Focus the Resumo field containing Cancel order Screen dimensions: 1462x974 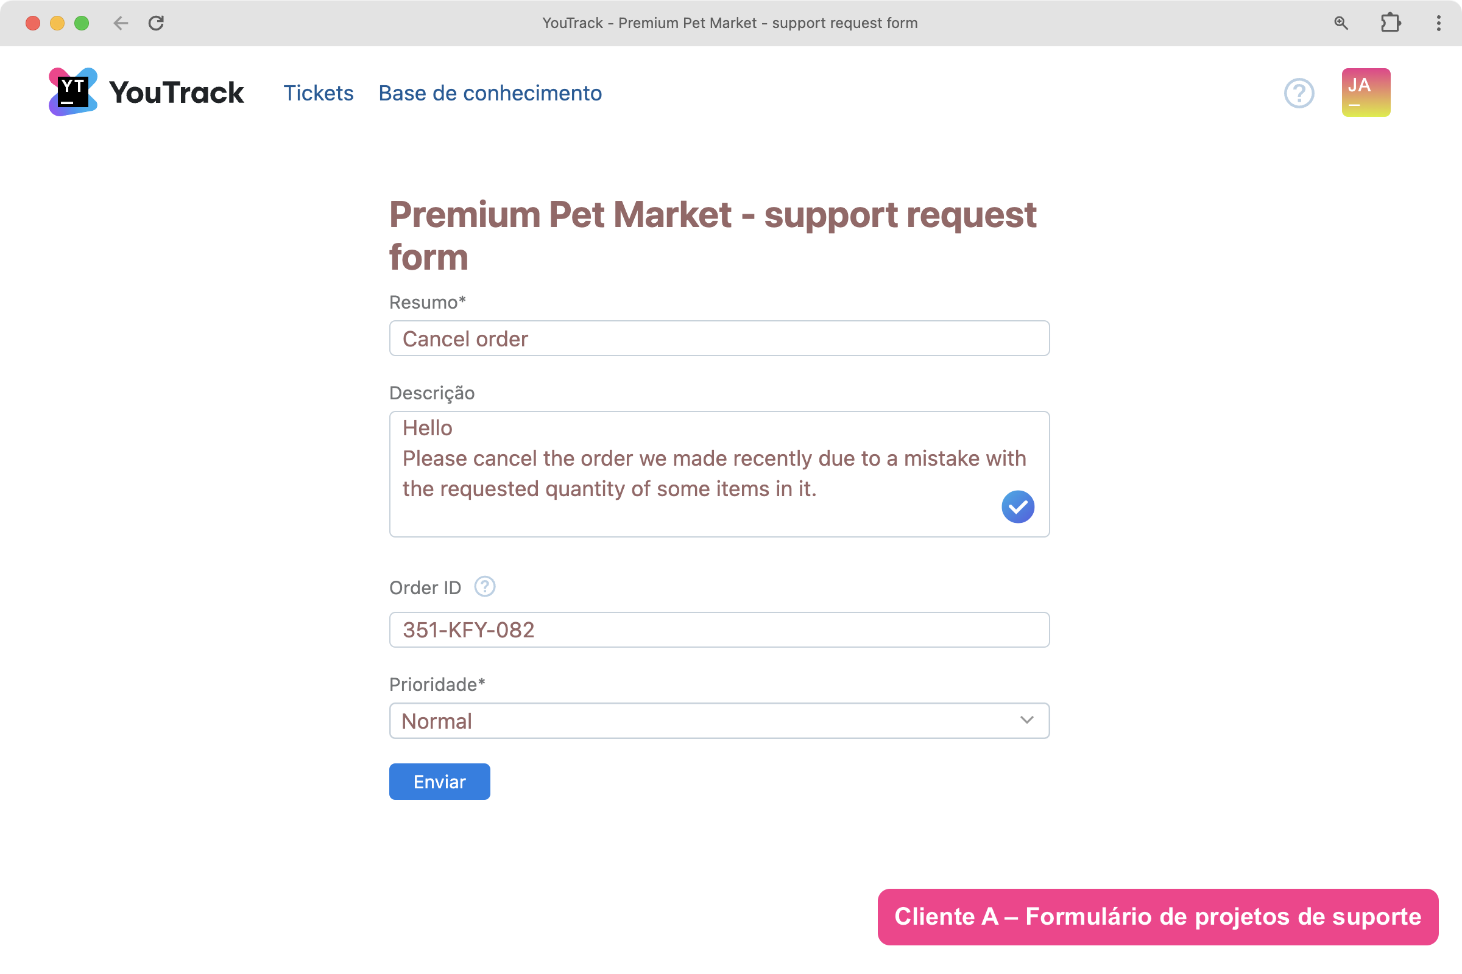click(x=719, y=338)
